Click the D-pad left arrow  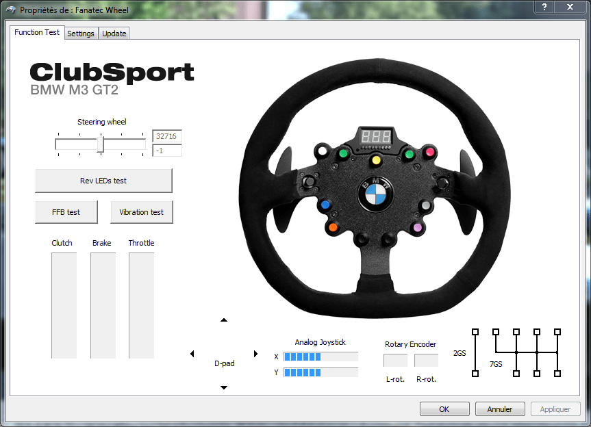pyautogui.click(x=192, y=354)
